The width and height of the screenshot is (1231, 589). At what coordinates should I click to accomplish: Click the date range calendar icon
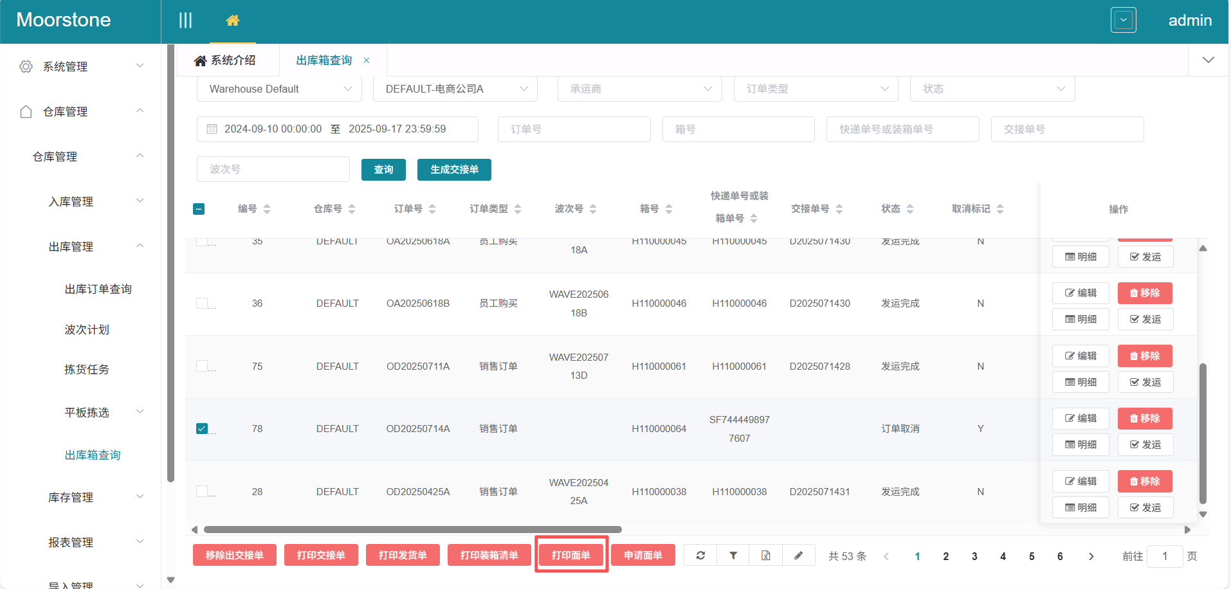point(212,129)
